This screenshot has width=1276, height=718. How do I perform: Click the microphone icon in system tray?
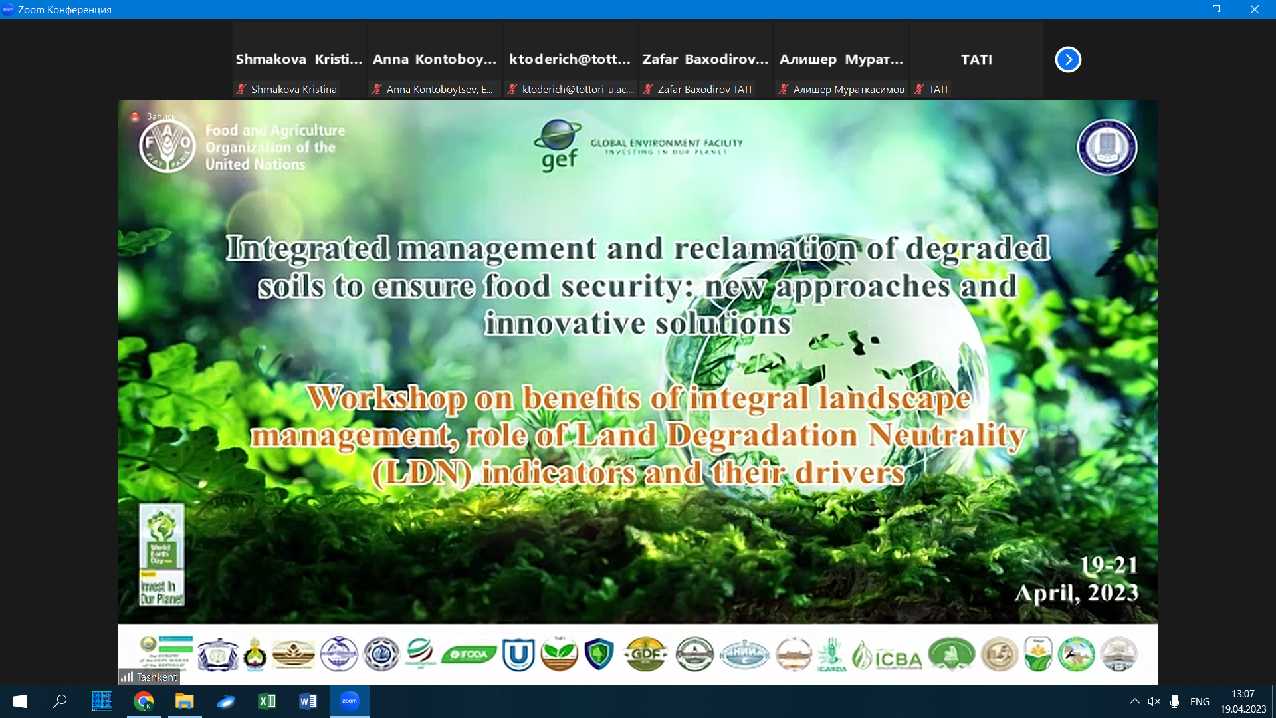1175,701
